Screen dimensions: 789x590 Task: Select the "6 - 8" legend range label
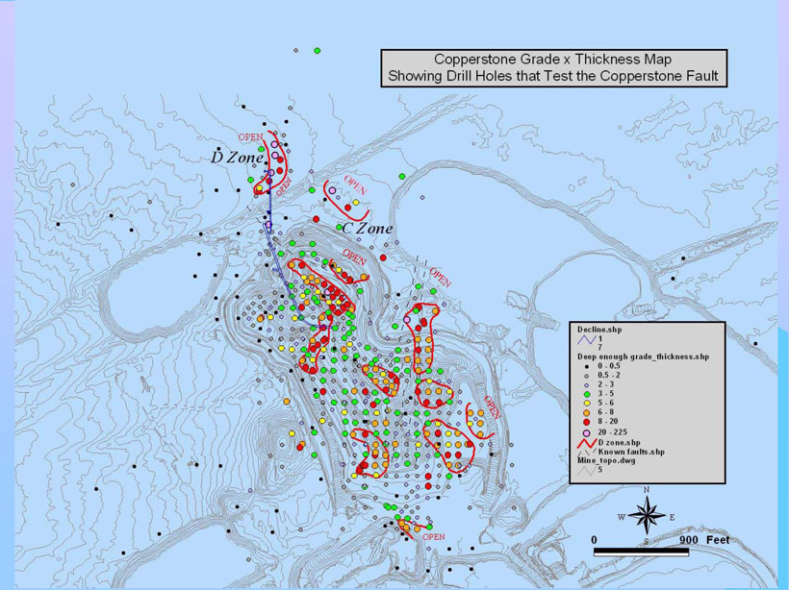tap(605, 412)
